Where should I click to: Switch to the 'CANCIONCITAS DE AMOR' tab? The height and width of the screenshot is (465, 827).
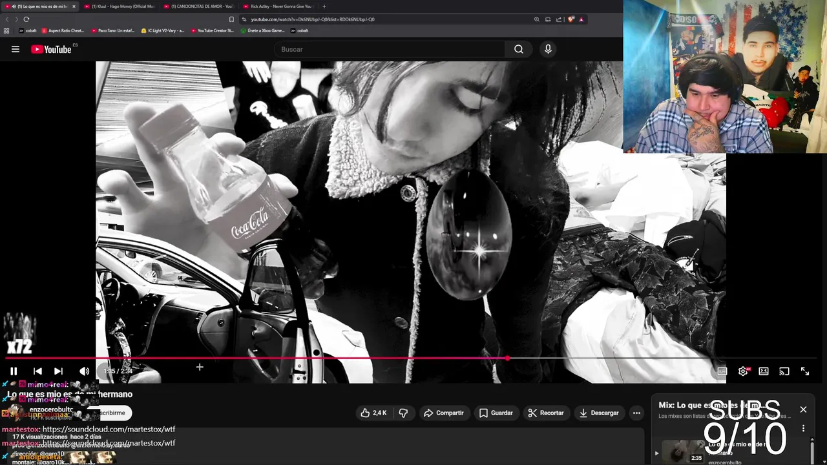tap(200, 6)
